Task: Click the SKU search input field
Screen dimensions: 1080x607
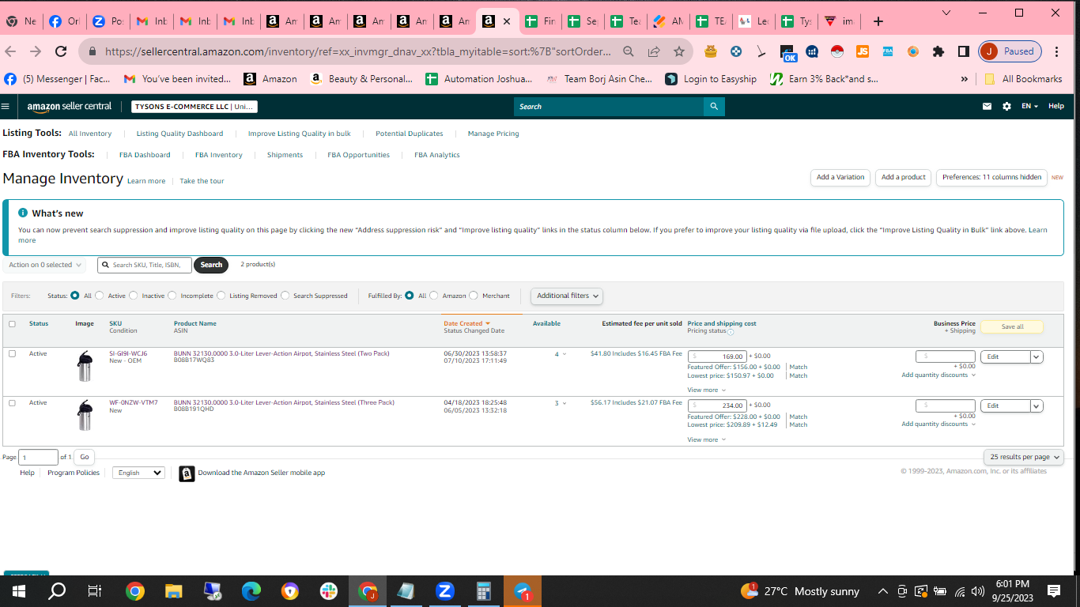Action: [145, 265]
